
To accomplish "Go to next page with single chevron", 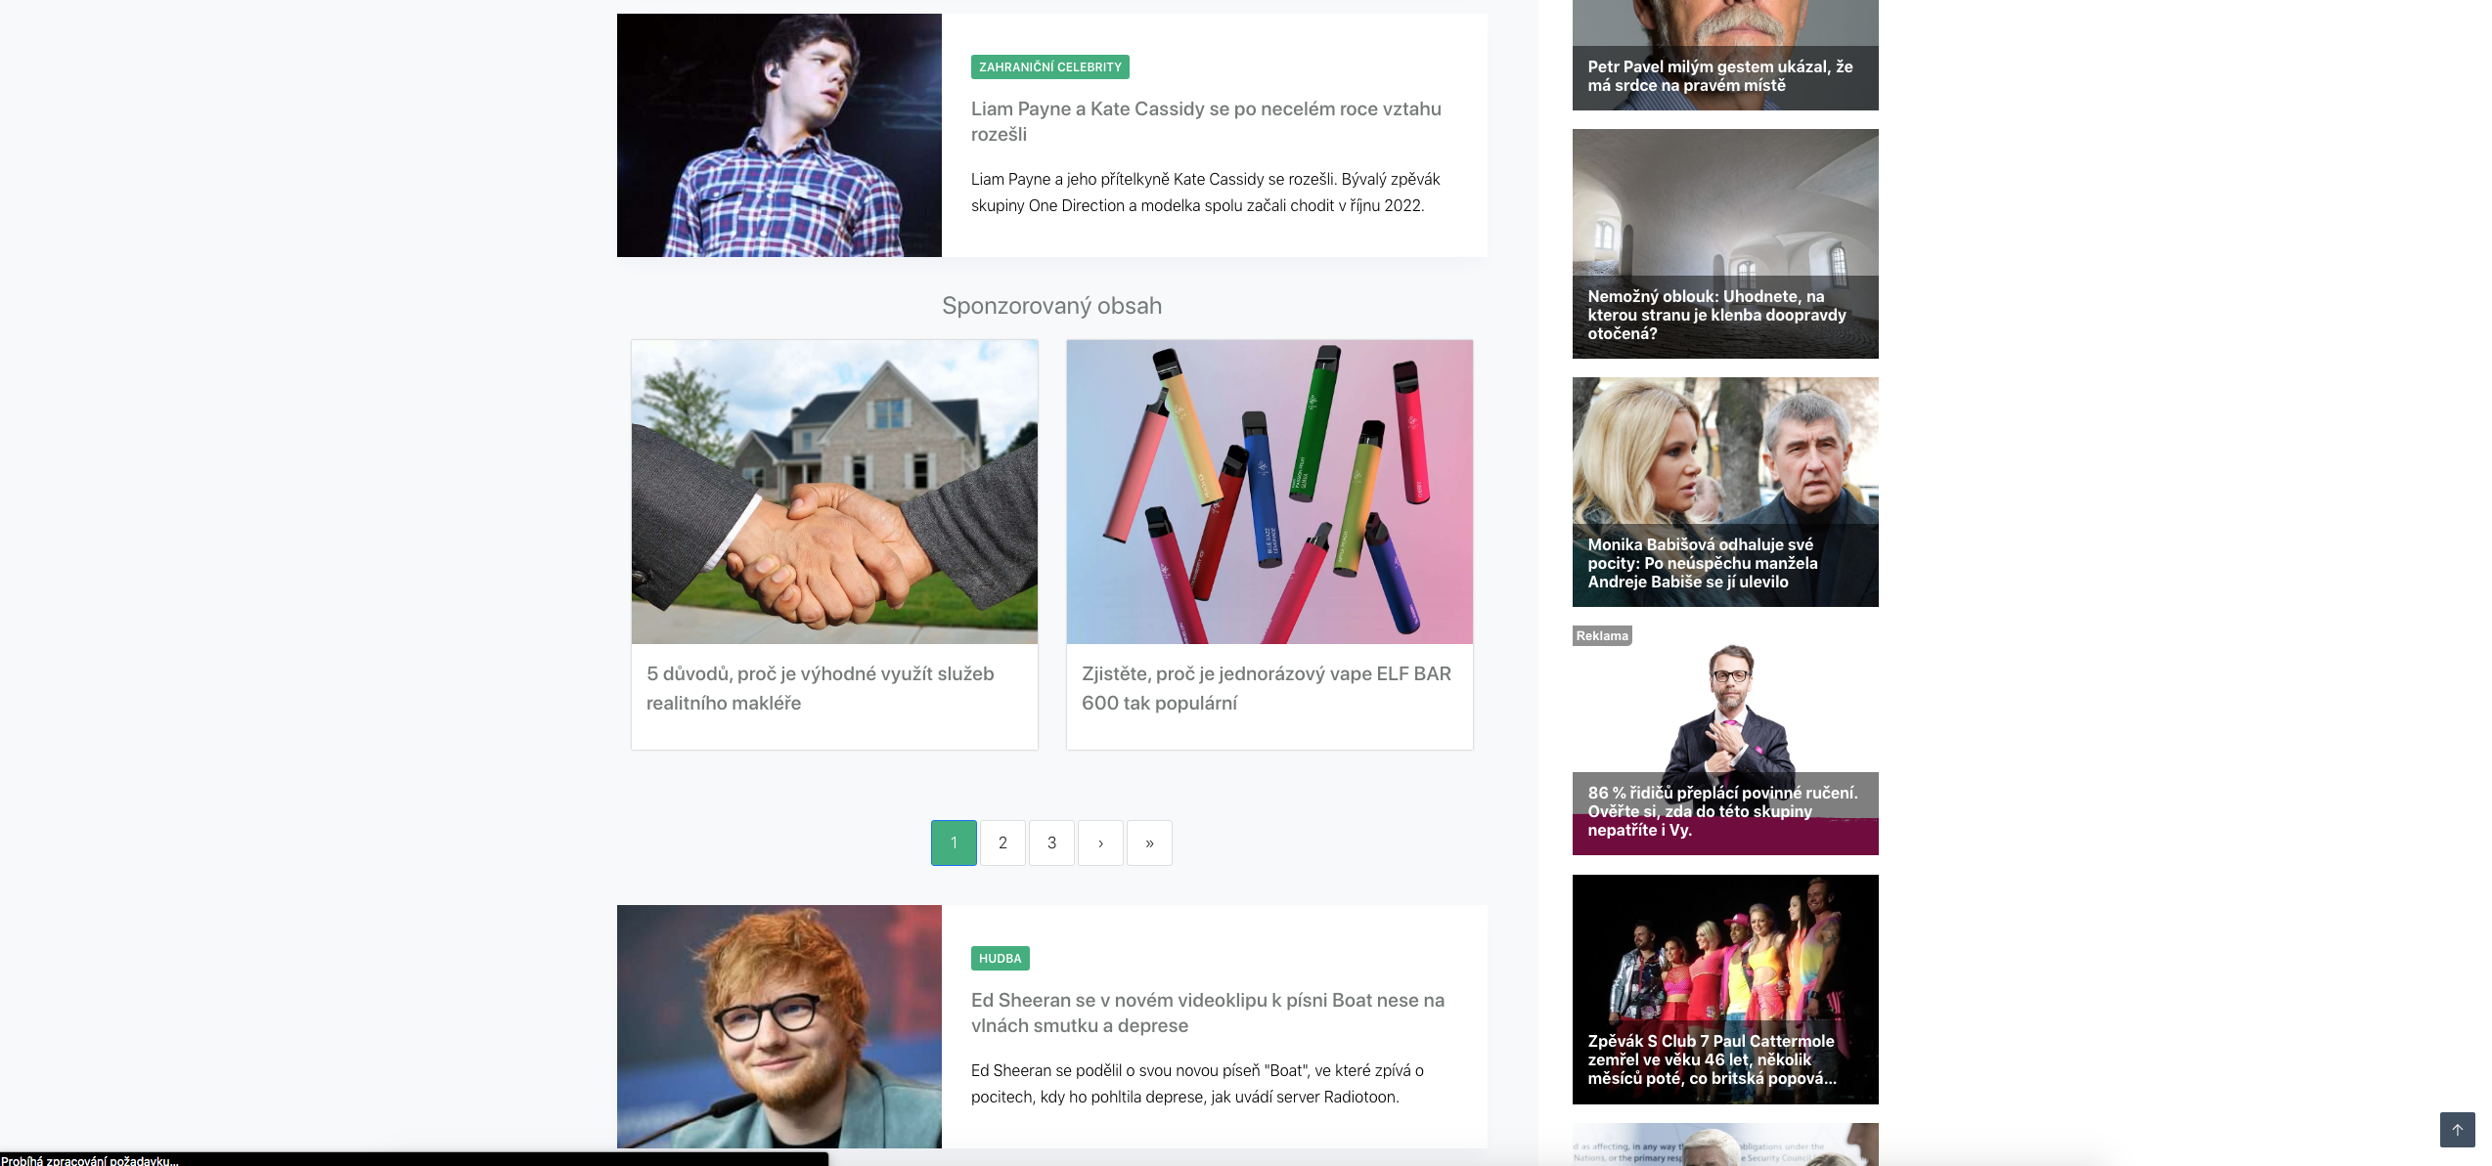I will pos(1100,842).
